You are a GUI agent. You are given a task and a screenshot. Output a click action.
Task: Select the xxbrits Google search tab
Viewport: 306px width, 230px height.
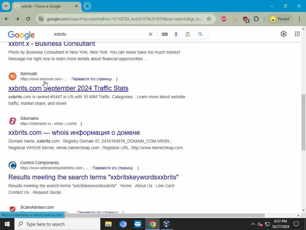[46, 6]
